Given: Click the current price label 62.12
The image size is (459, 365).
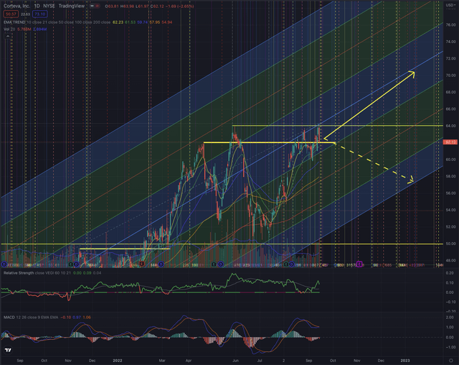Looking at the screenshot, I should coord(450,142).
